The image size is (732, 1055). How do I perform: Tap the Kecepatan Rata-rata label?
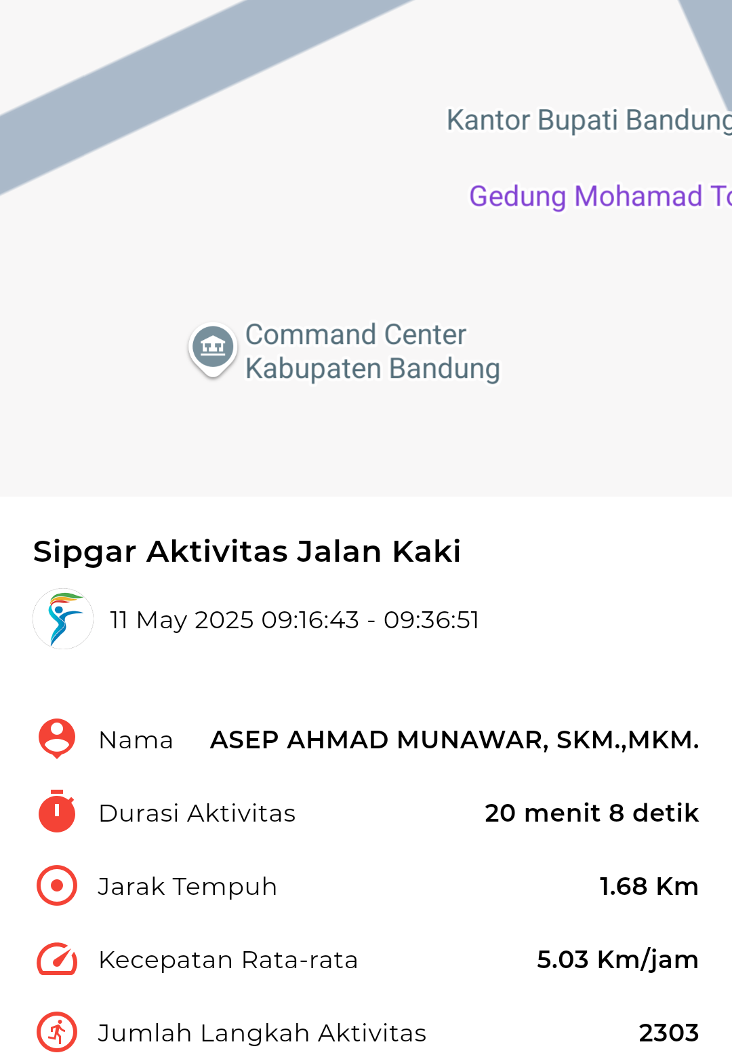[228, 960]
